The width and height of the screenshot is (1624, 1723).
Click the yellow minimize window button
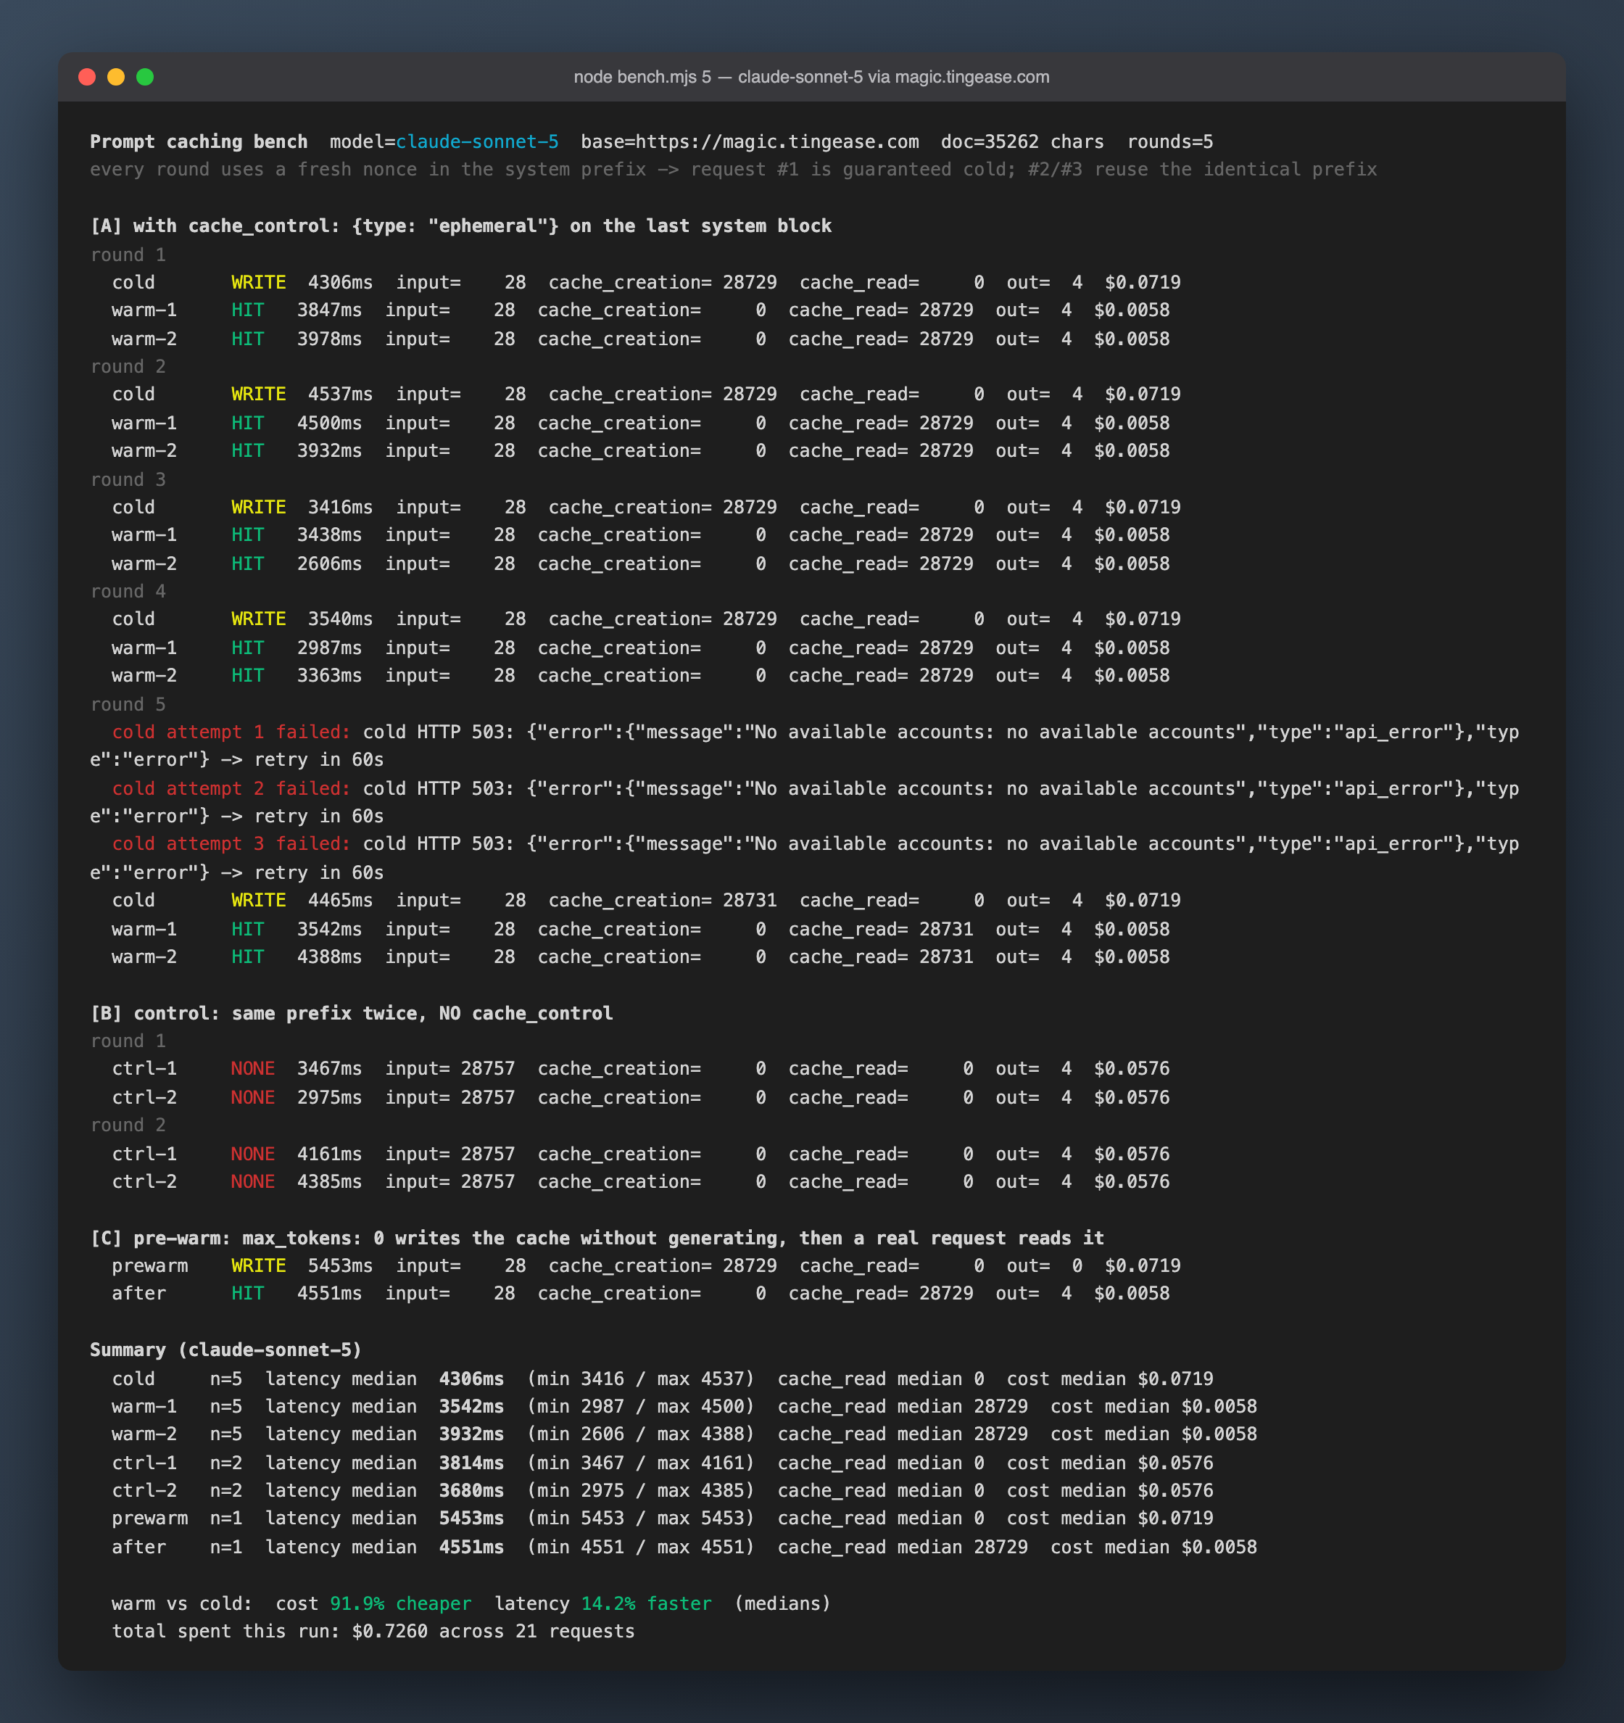point(116,77)
